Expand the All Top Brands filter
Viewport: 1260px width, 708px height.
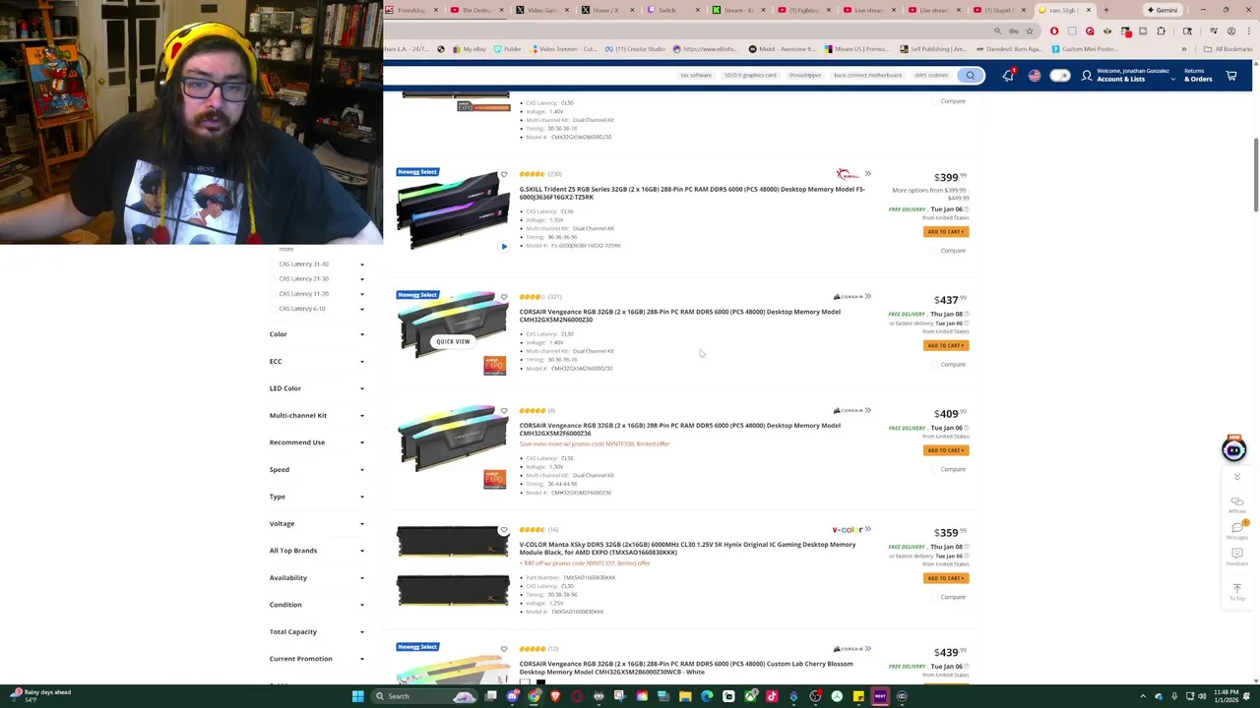pyautogui.click(x=317, y=551)
